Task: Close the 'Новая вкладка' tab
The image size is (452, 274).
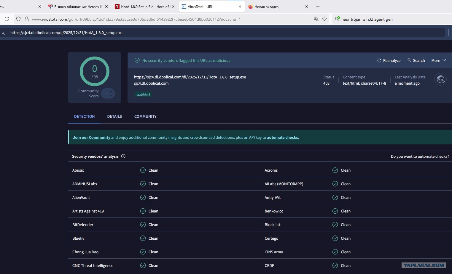Action: click(x=307, y=7)
